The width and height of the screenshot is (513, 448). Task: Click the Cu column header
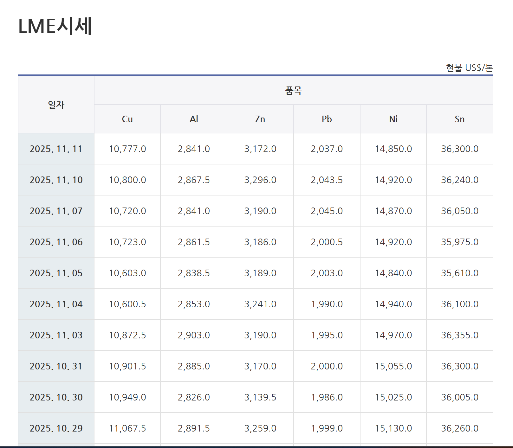(127, 119)
